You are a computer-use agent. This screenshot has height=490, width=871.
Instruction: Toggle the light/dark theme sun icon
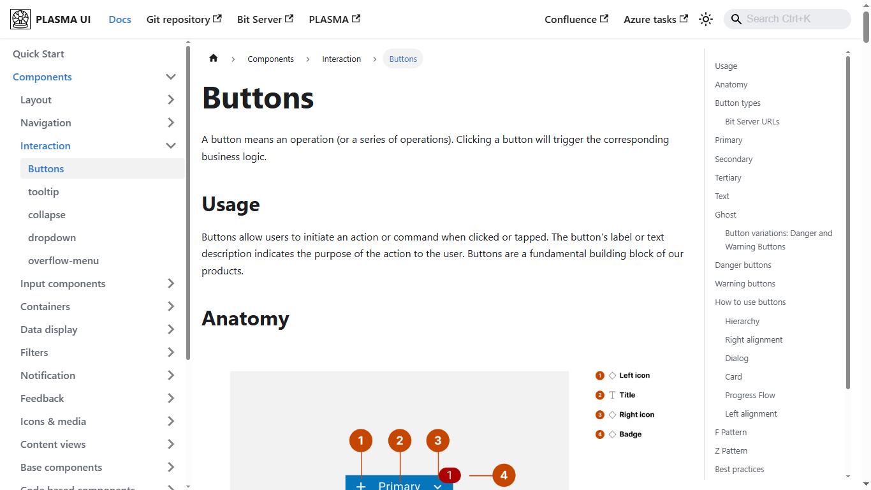[706, 19]
